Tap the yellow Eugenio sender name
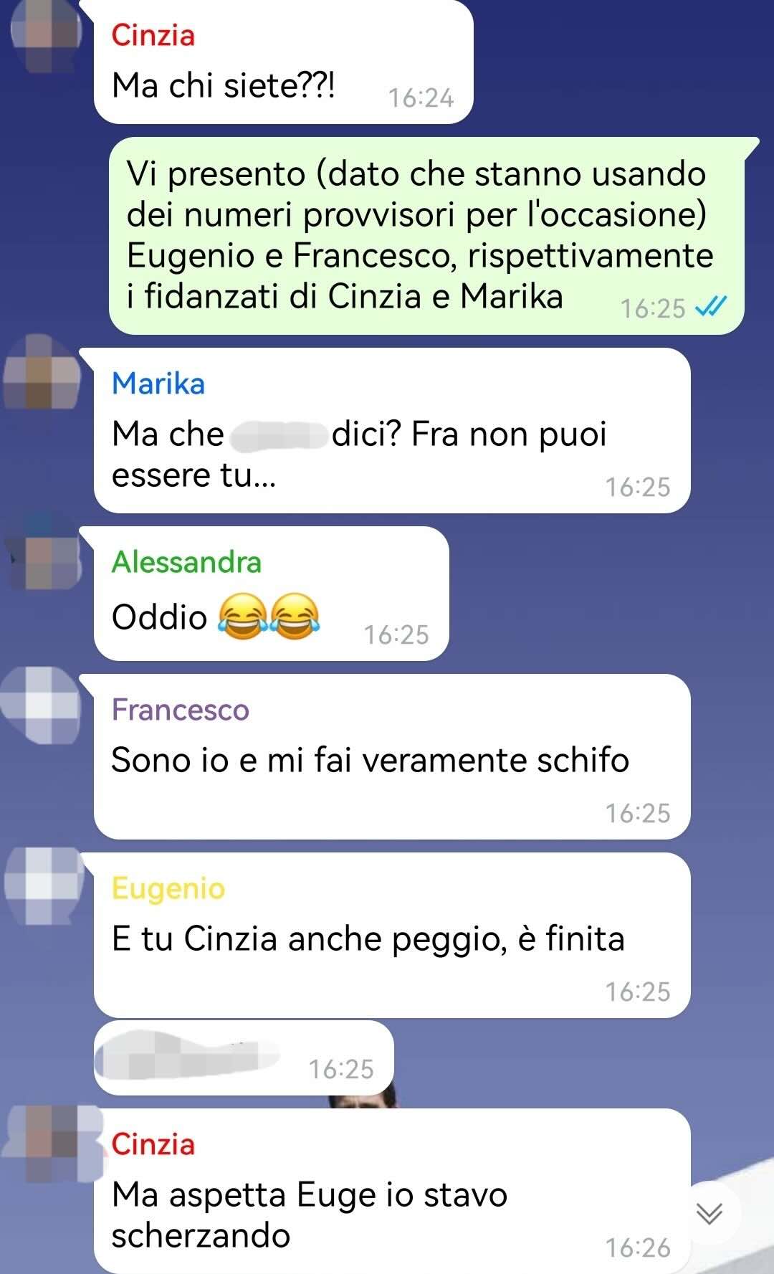This screenshot has width=774, height=1274. (x=168, y=888)
